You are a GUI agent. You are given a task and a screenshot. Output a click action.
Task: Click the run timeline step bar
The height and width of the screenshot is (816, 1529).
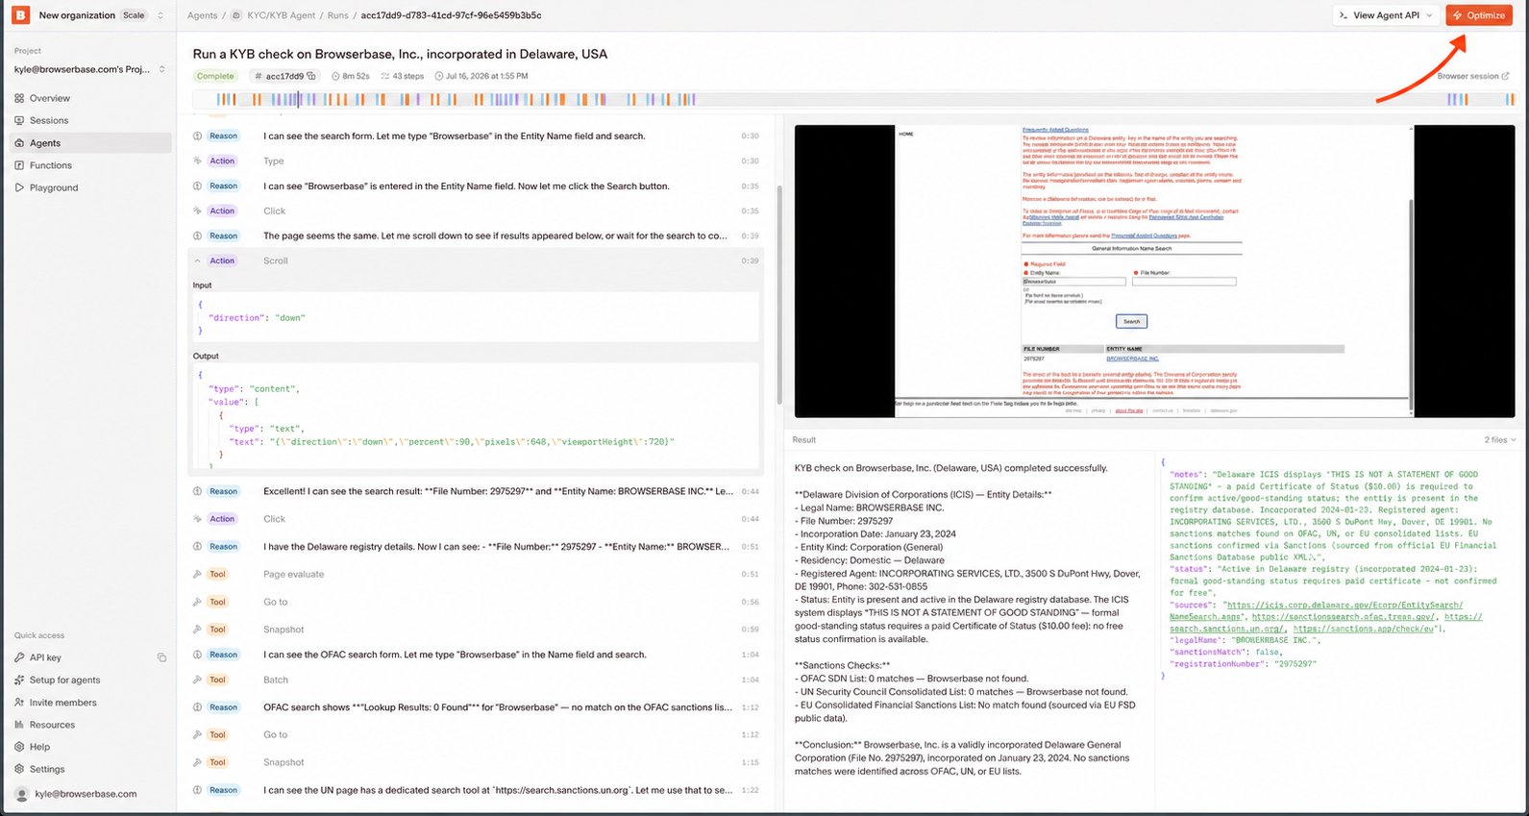coord(853,99)
